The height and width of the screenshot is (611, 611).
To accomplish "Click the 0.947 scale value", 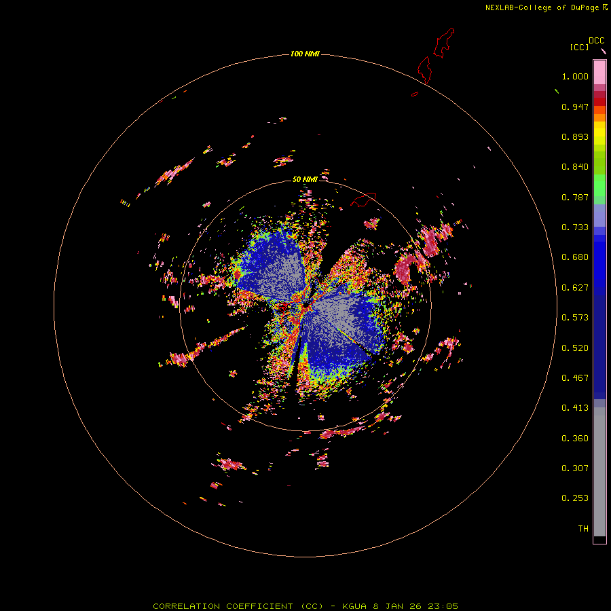I will (x=575, y=107).
